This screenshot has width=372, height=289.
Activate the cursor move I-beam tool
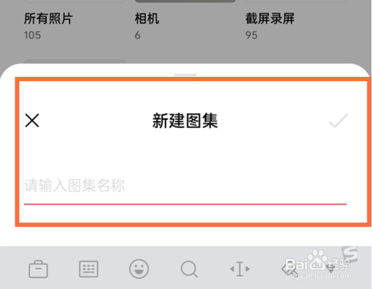coord(239,269)
